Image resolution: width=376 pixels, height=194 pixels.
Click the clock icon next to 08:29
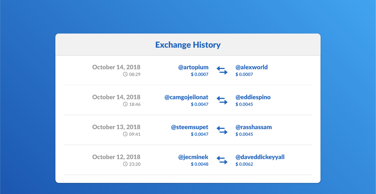[x=125, y=74]
